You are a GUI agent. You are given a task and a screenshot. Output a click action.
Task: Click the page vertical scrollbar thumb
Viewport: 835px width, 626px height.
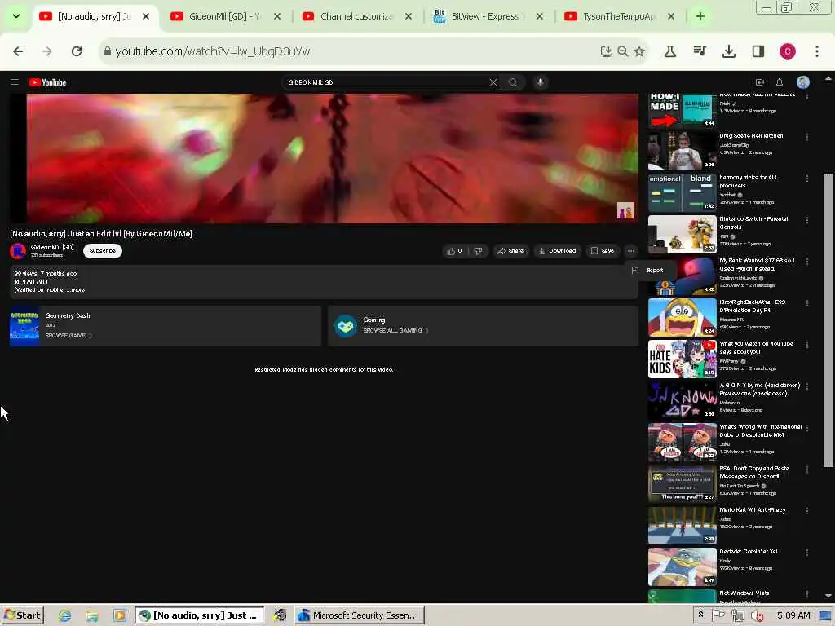[x=828, y=320]
